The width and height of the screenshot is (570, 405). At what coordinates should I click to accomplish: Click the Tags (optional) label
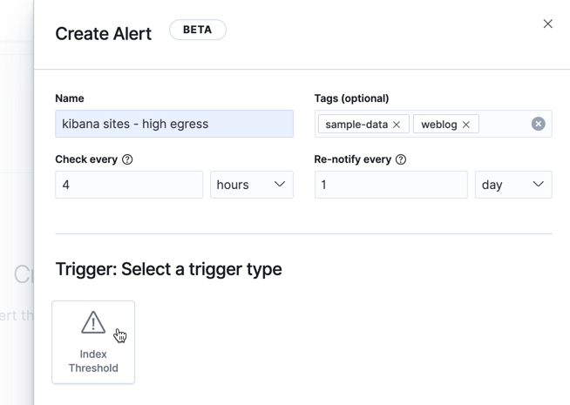[x=351, y=98]
